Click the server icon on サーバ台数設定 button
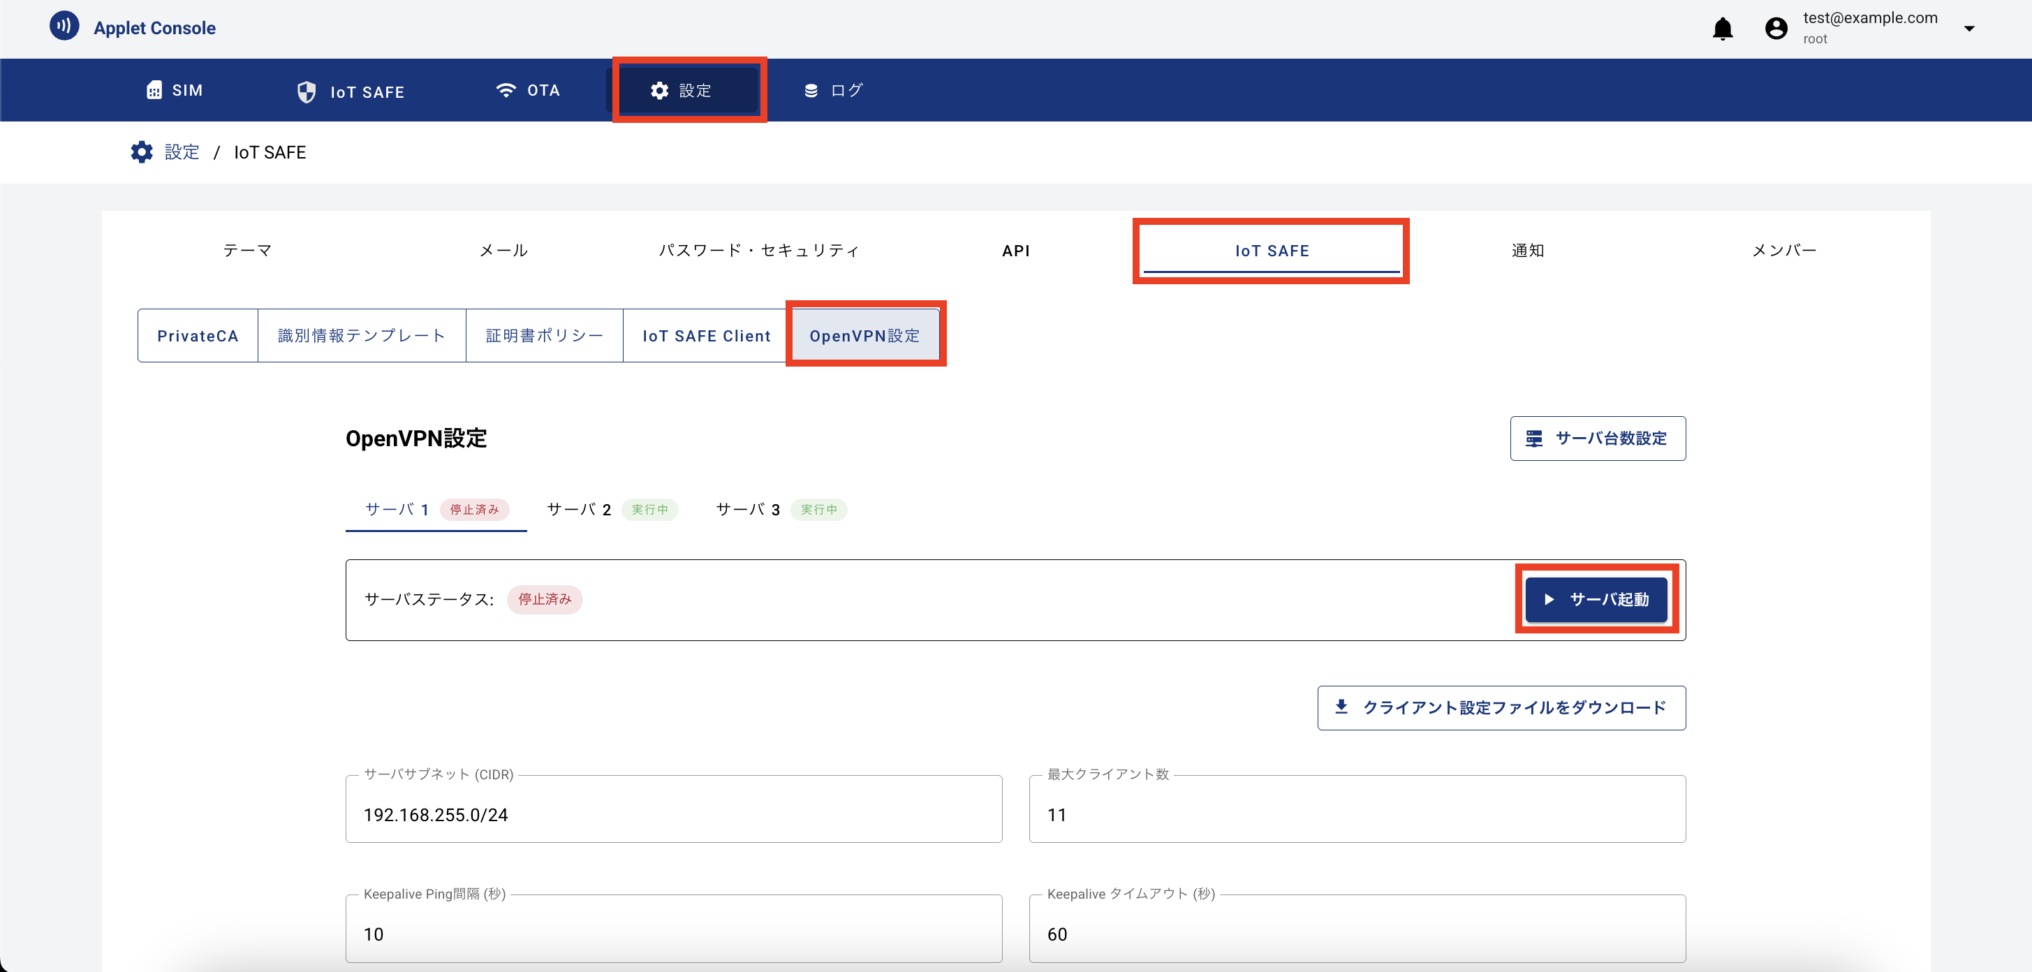The height and width of the screenshot is (972, 2032). click(x=1533, y=438)
